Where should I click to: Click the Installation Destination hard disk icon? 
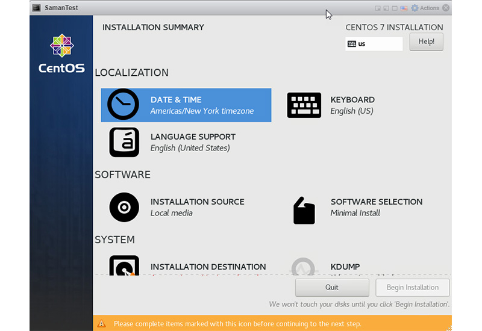[x=124, y=266]
